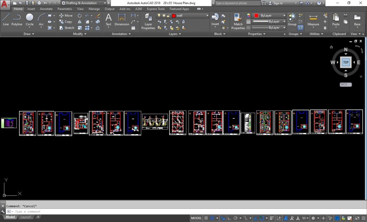Screen dimensions: 367x222
Task: Expand the Annotation panel
Action: (121, 34)
